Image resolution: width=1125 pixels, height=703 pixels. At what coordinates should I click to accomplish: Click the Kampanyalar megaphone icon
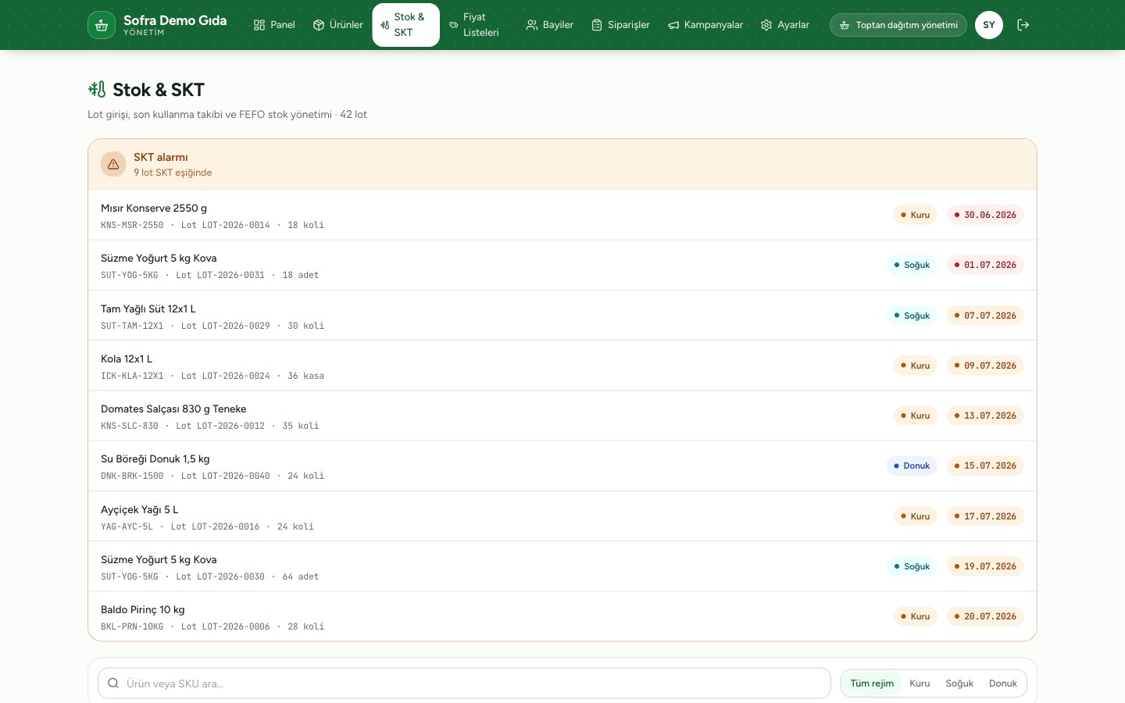tap(673, 25)
